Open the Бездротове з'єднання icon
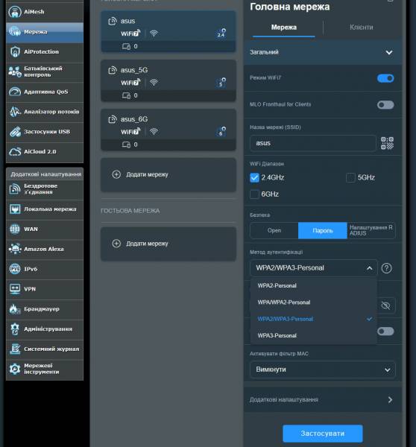The width and height of the screenshot is (416, 447). [15, 189]
